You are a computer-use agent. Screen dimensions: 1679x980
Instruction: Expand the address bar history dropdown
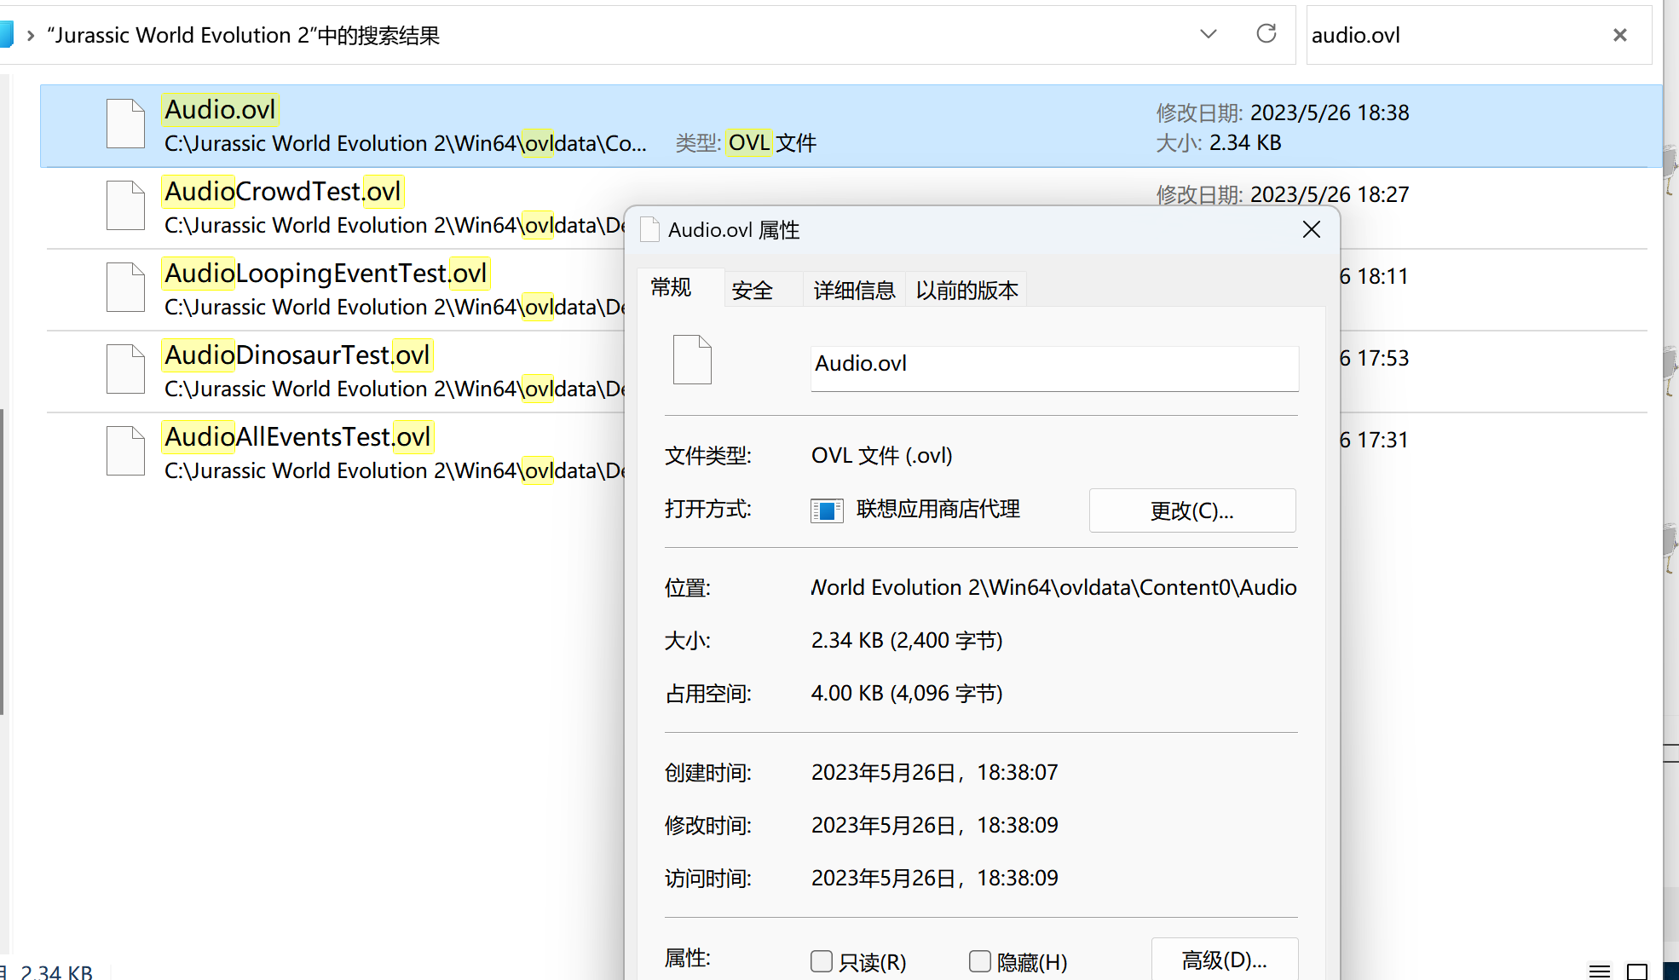coord(1208,34)
